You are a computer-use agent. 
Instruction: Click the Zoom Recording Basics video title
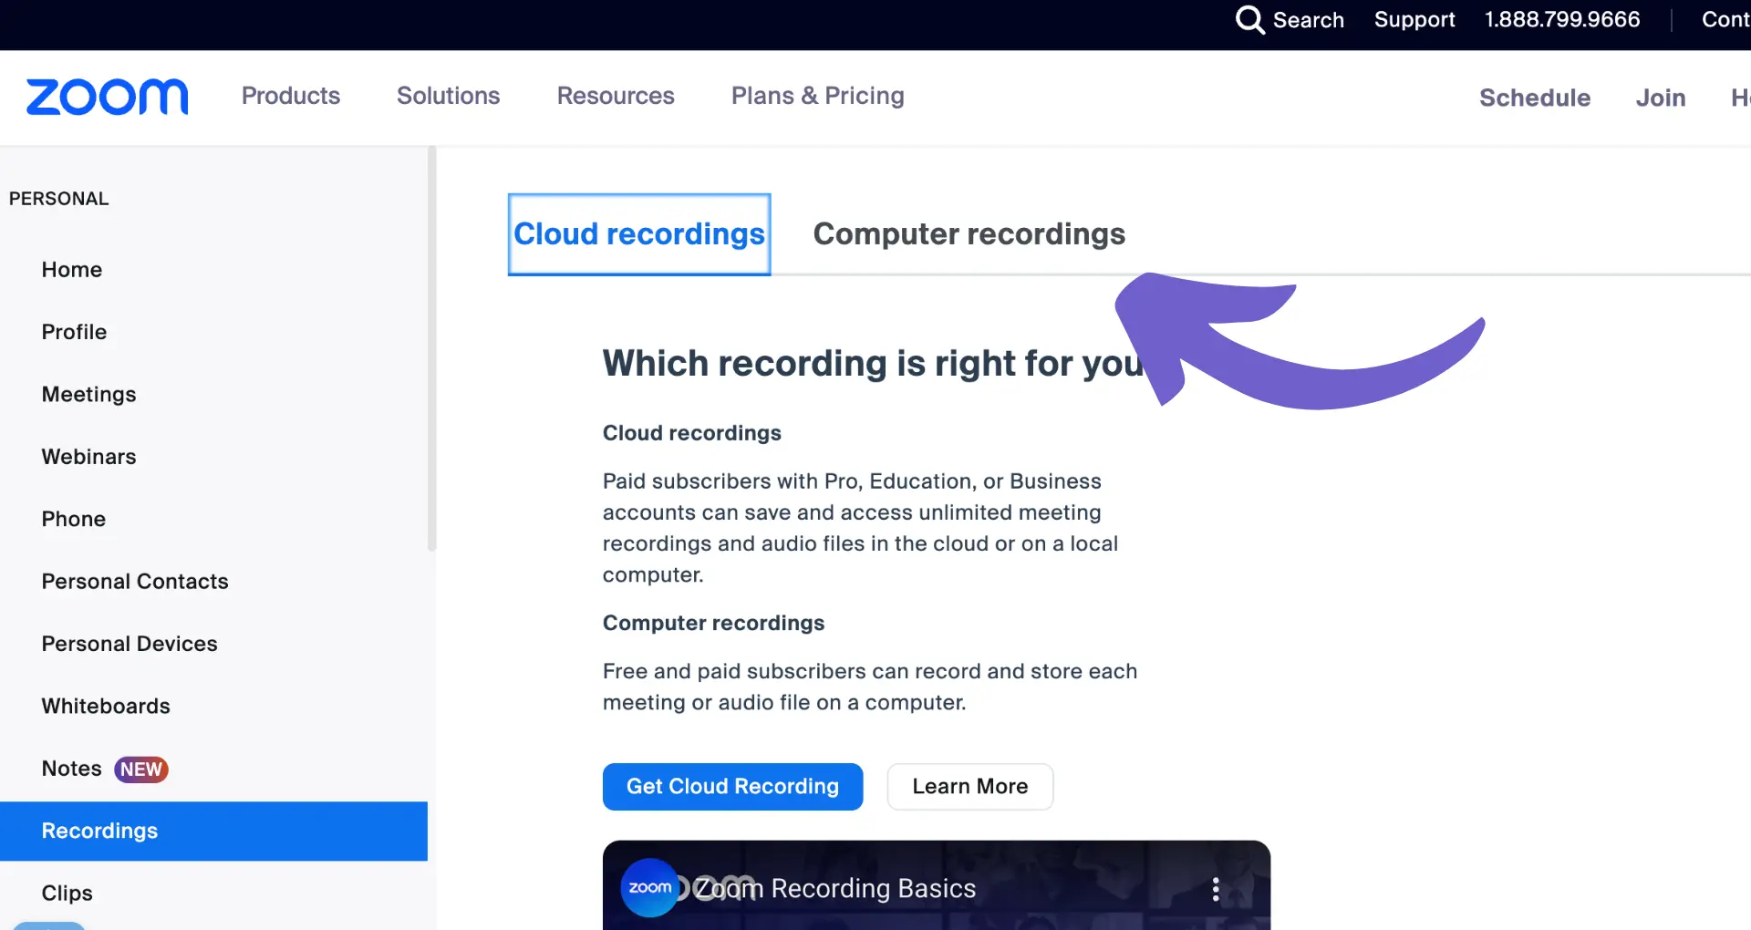click(835, 889)
